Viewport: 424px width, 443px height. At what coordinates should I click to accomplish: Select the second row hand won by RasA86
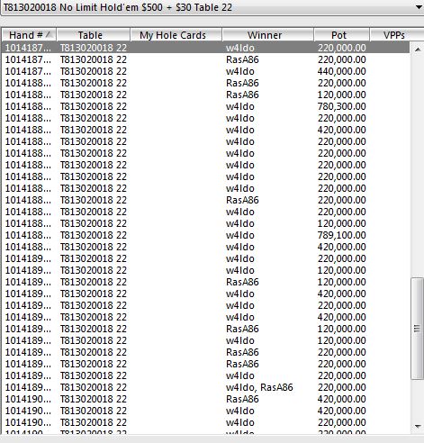206,59
